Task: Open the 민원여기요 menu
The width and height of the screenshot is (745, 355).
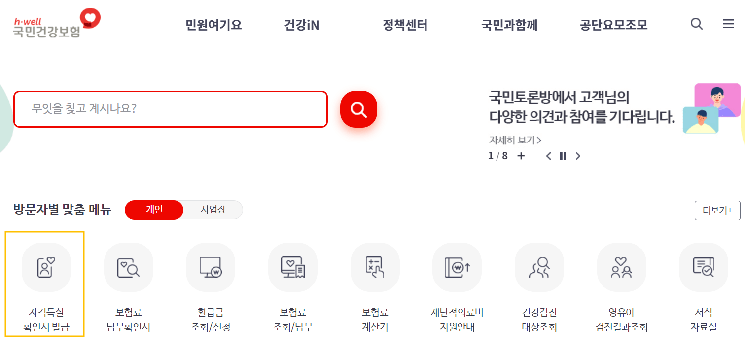Action: coord(213,25)
